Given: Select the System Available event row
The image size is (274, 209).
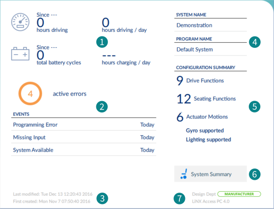Looking at the screenshot, I should pos(84,150).
